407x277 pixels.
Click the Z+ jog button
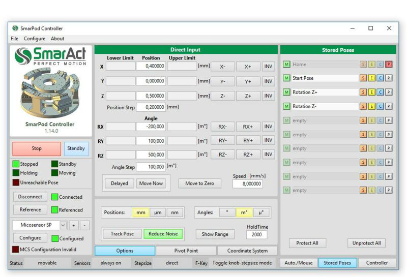(248, 96)
